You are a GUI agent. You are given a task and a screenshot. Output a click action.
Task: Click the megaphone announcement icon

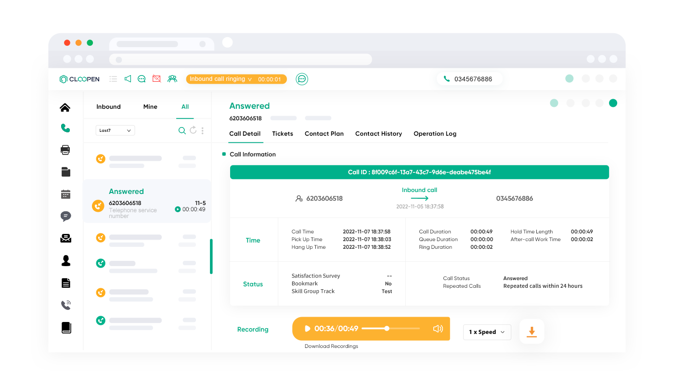128,79
